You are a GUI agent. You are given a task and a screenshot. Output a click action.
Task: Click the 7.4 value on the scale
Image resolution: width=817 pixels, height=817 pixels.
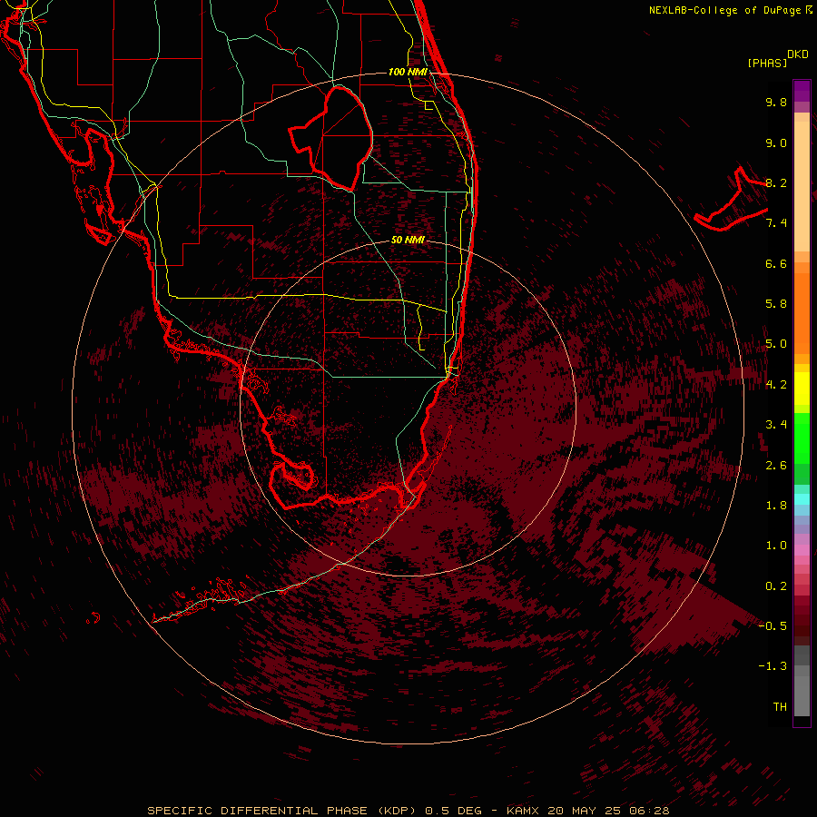[x=776, y=223]
